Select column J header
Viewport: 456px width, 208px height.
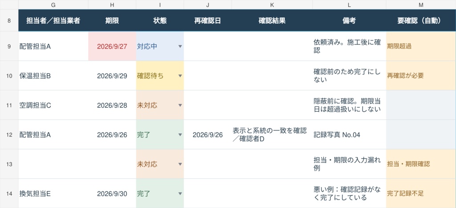pyautogui.click(x=208, y=4)
